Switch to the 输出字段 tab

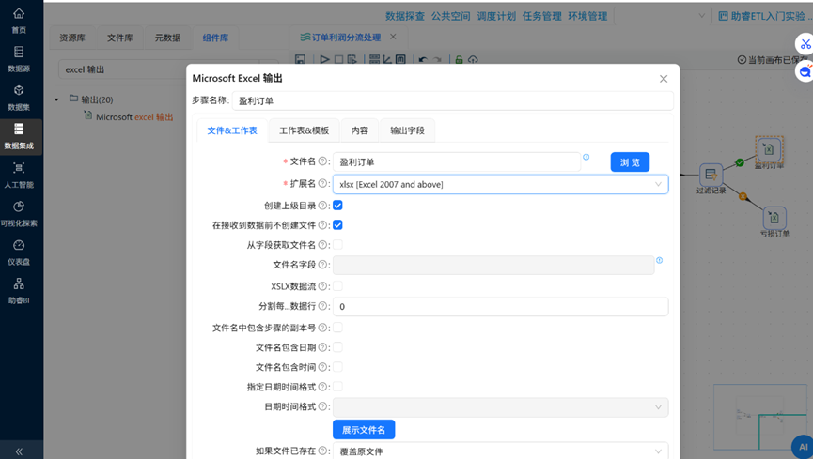click(x=407, y=130)
